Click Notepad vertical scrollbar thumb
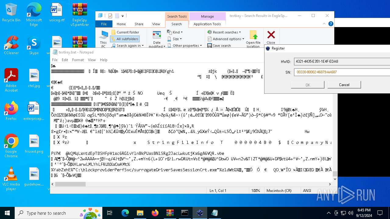This screenshot has height=219, width=390. point(335,174)
